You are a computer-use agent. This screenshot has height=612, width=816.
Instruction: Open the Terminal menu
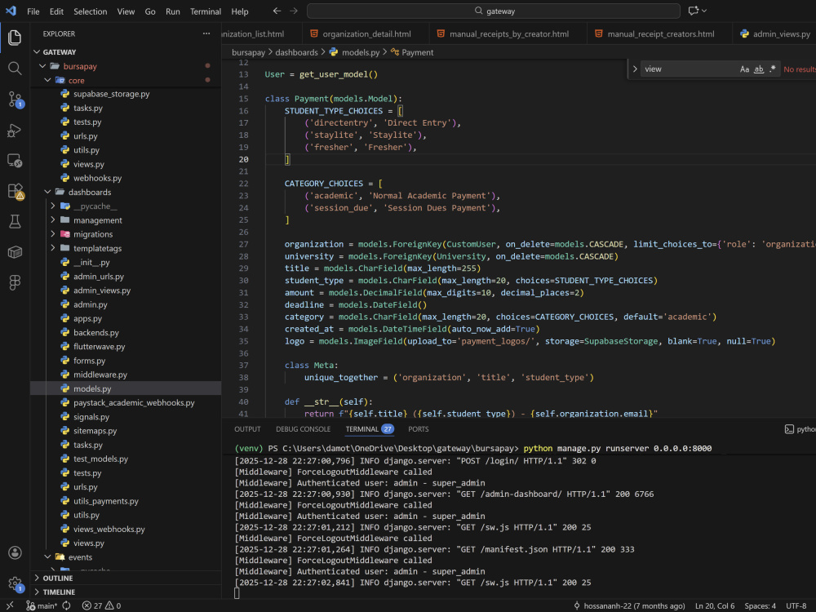click(x=205, y=11)
